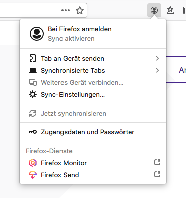
Task: Click the connect another device icon
Action: 33,82
